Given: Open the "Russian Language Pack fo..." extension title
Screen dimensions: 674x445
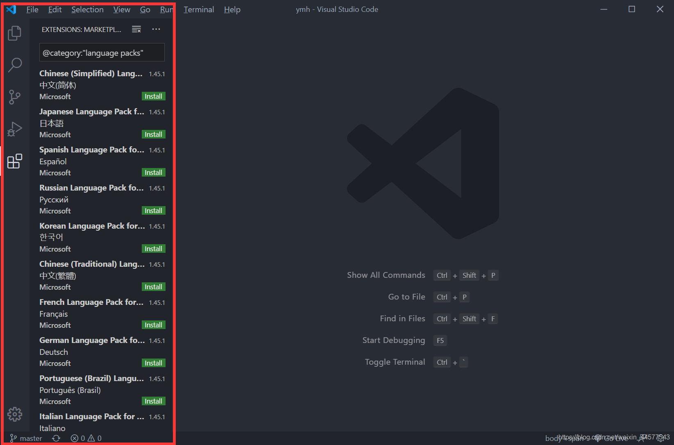Looking at the screenshot, I should tap(92, 188).
